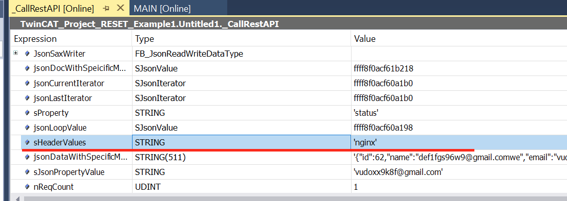Image resolution: width=567 pixels, height=201 pixels.
Task: Click the pin icon on _CallRestAPI tab
Action: point(106,8)
